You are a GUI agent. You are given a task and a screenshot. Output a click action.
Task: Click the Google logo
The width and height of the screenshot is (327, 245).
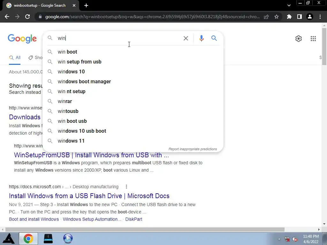(x=22, y=39)
